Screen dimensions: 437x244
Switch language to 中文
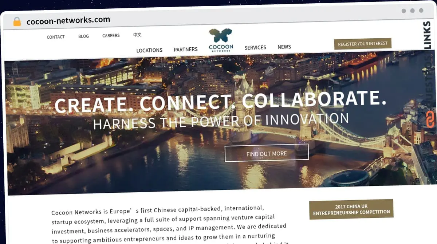[137, 35]
